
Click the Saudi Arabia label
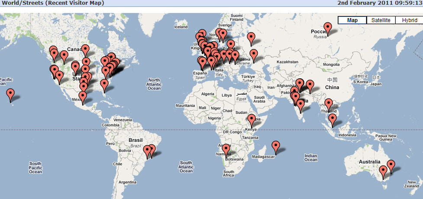pyautogui.click(x=259, y=99)
